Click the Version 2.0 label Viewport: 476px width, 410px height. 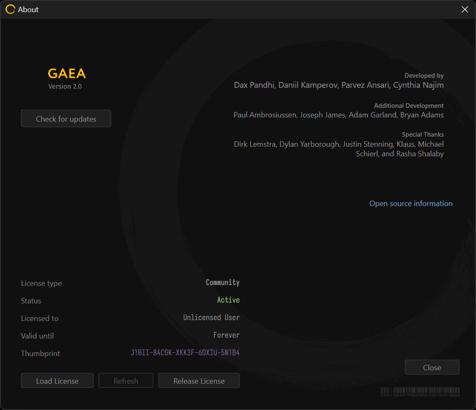pos(65,87)
